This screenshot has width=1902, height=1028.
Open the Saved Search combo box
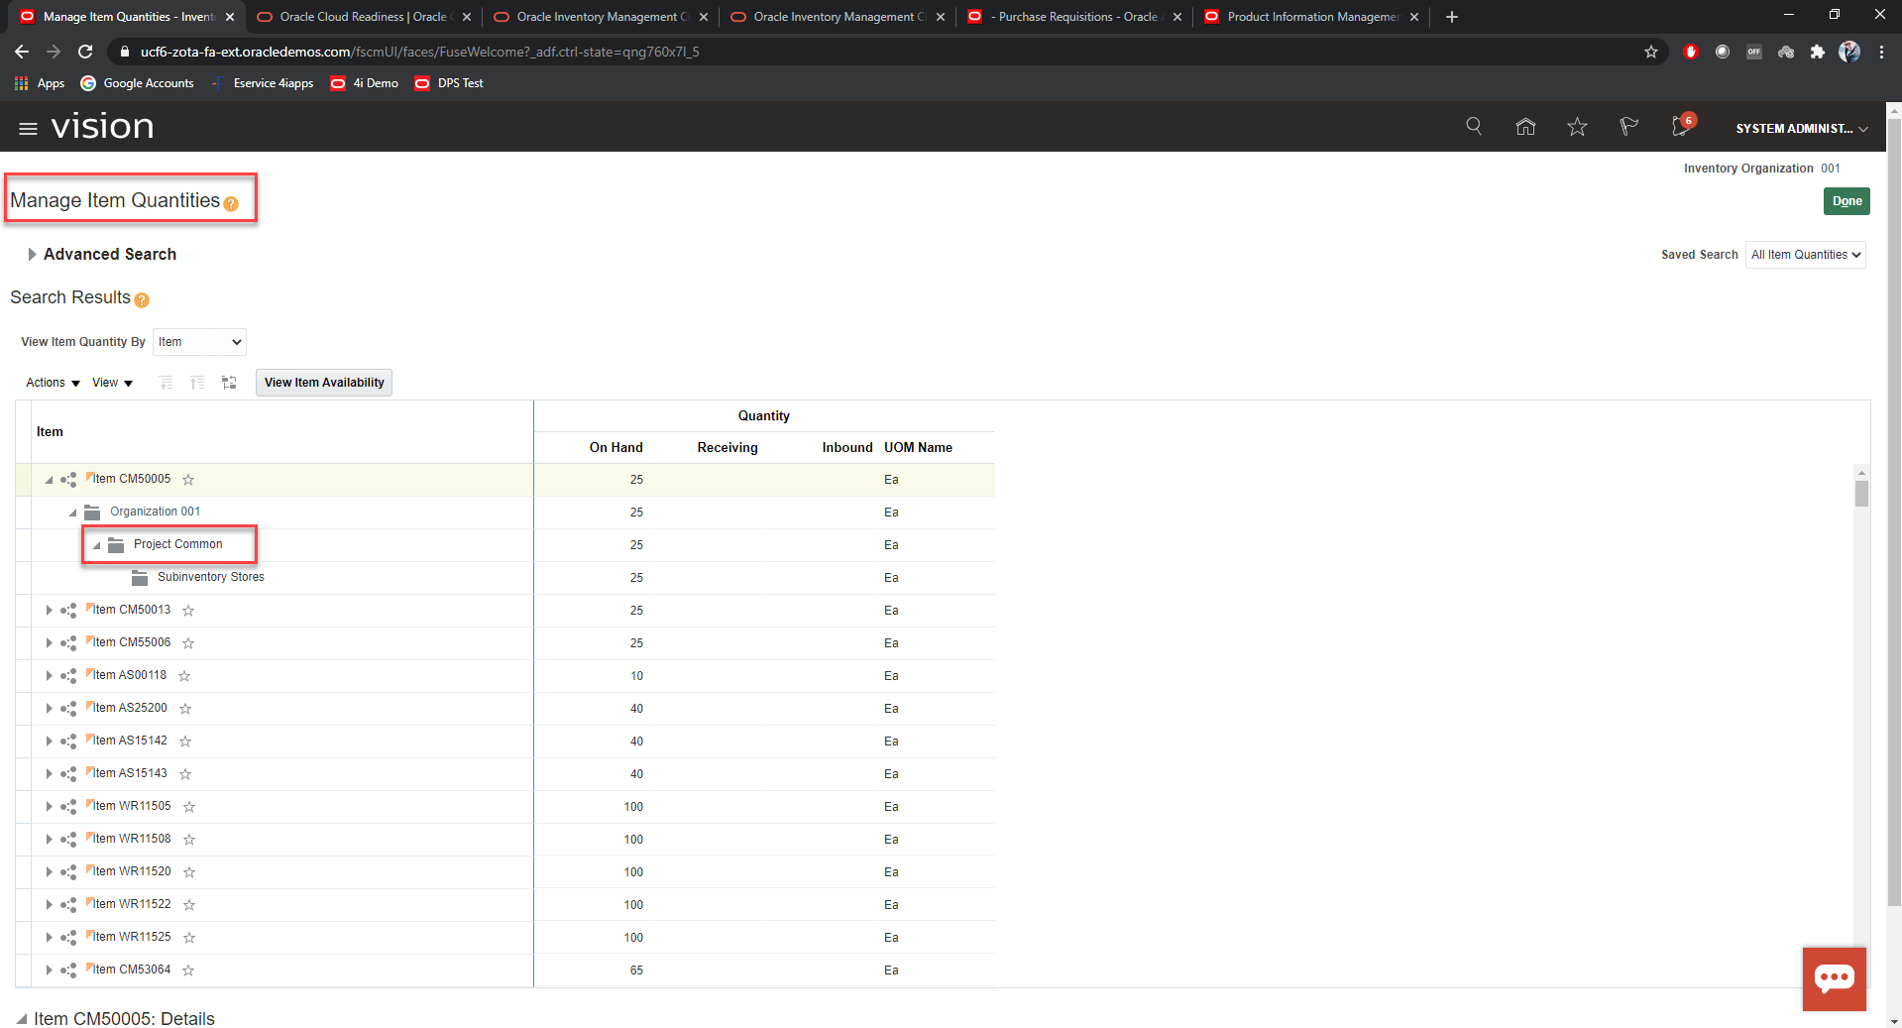(1805, 255)
